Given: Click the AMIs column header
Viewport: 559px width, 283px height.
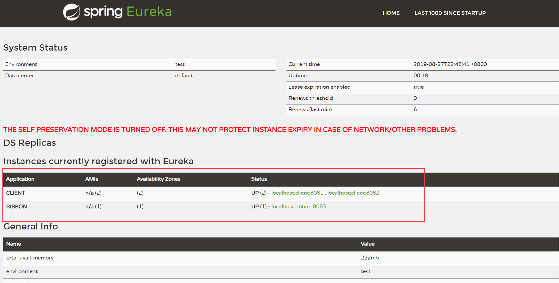Looking at the screenshot, I should 91,179.
